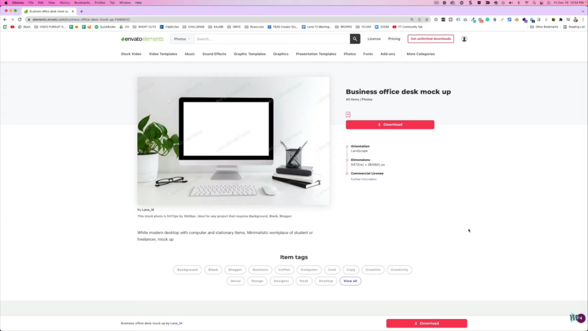Open the Graphic Templates category
The height and width of the screenshot is (331, 588).
point(249,54)
